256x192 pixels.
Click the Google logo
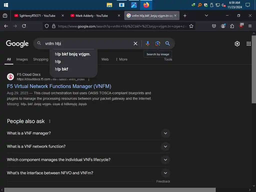17,43
